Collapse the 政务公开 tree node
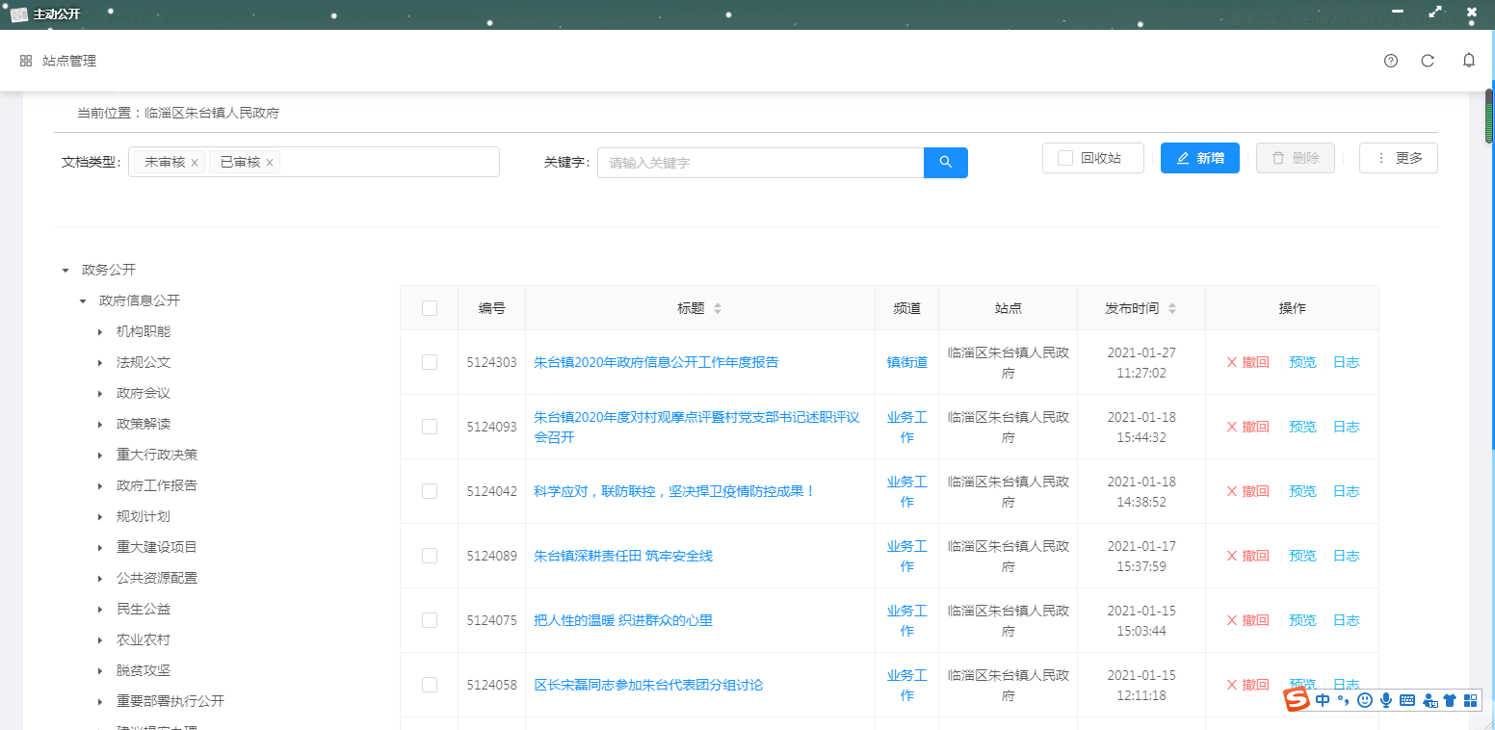Viewport: 1495px width, 730px height. (x=65, y=270)
